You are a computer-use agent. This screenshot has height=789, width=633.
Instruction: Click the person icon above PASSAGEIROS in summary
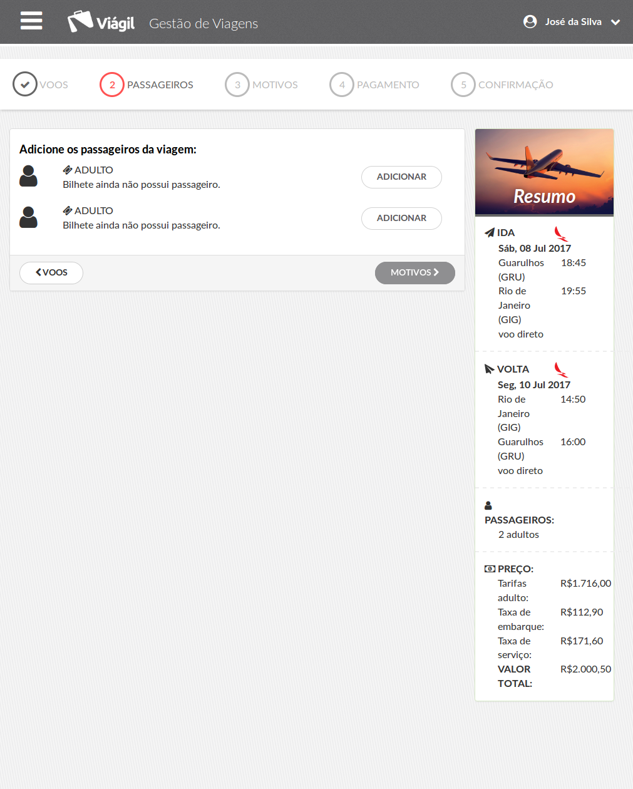point(488,505)
